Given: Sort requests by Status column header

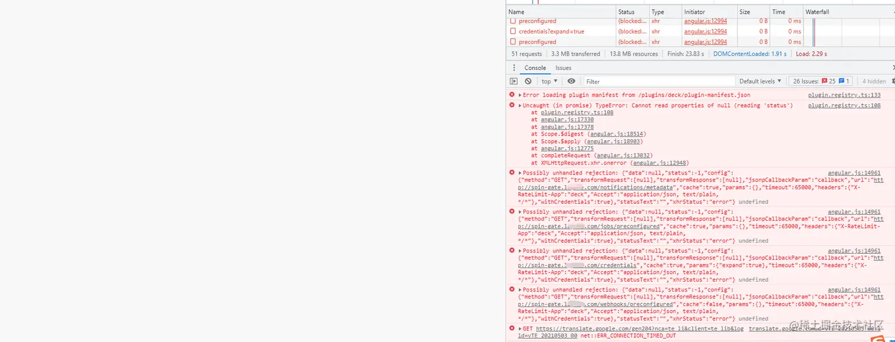Looking at the screenshot, I should click(632, 12).
